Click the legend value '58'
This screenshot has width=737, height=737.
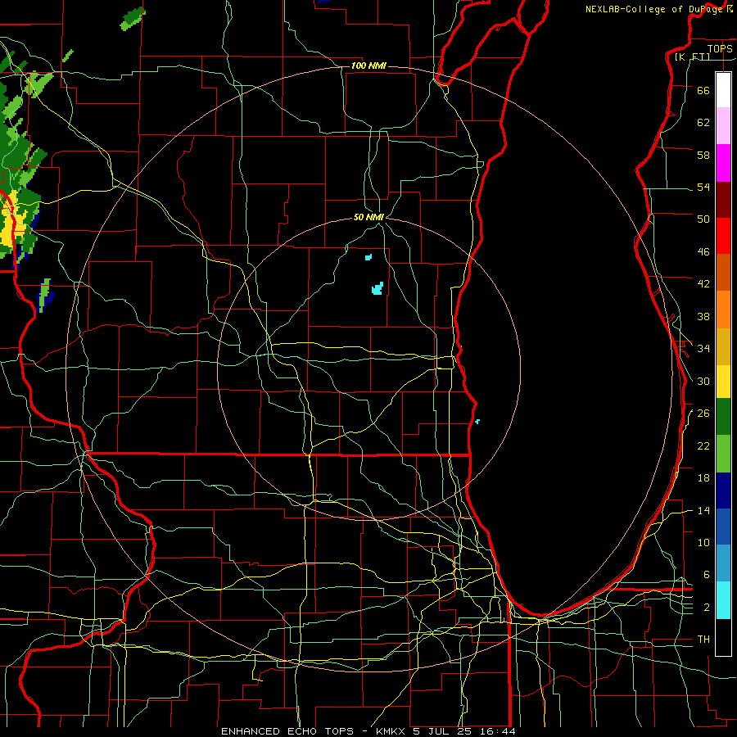pyautogui.click(x=703, y=155)
